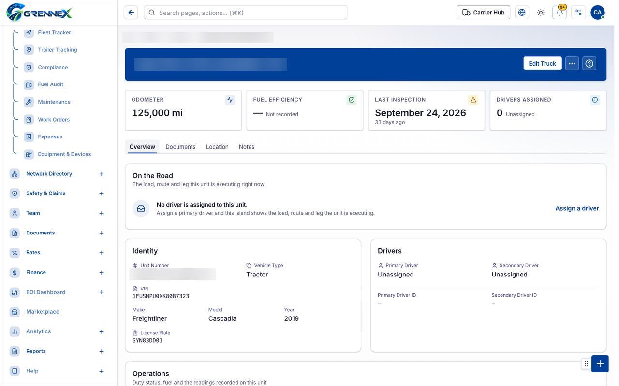Click the Fleet Tracker sidebar icon
619x386 pixels.
coord(29,32)
